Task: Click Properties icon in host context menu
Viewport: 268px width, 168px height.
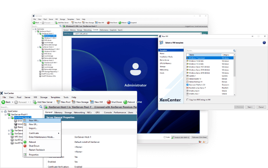Action: 25,155
